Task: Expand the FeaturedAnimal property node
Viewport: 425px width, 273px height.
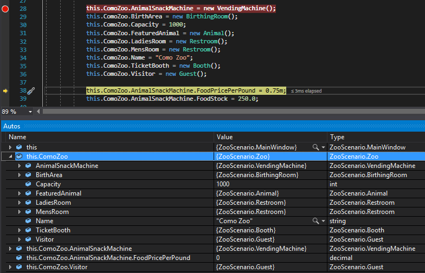Action: click(20, 193)
